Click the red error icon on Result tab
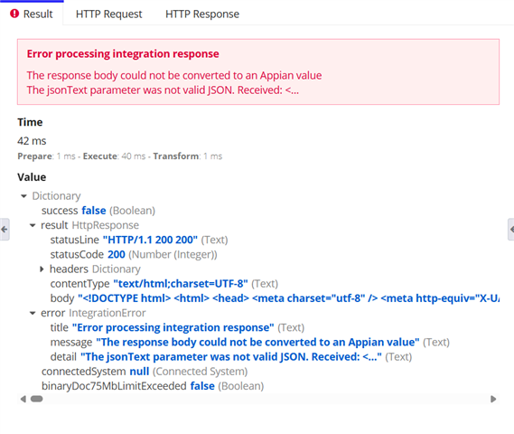Viewport: 514px width, 434px height. (14, 14)
